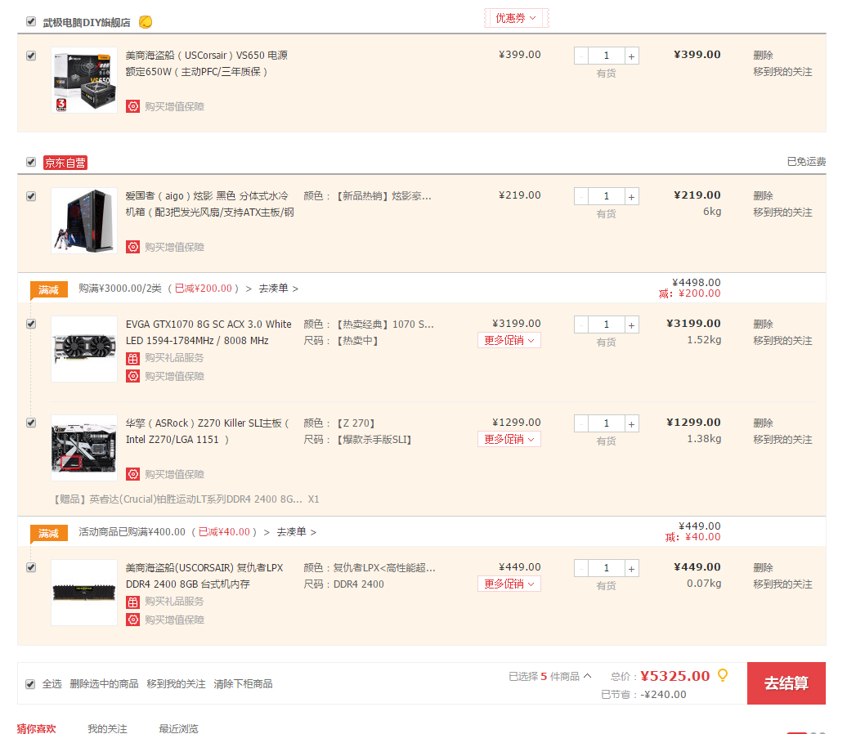Open the VS650 power supply product thumbnail
This screenshot has width=847, height=734.
pyautogui.click(x=84, y=80)
